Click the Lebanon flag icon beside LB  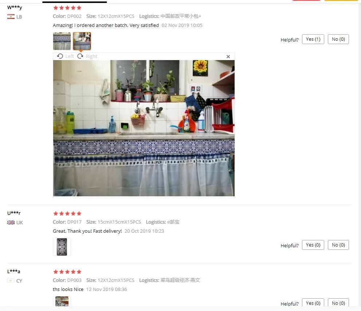(x=11, y=17)
